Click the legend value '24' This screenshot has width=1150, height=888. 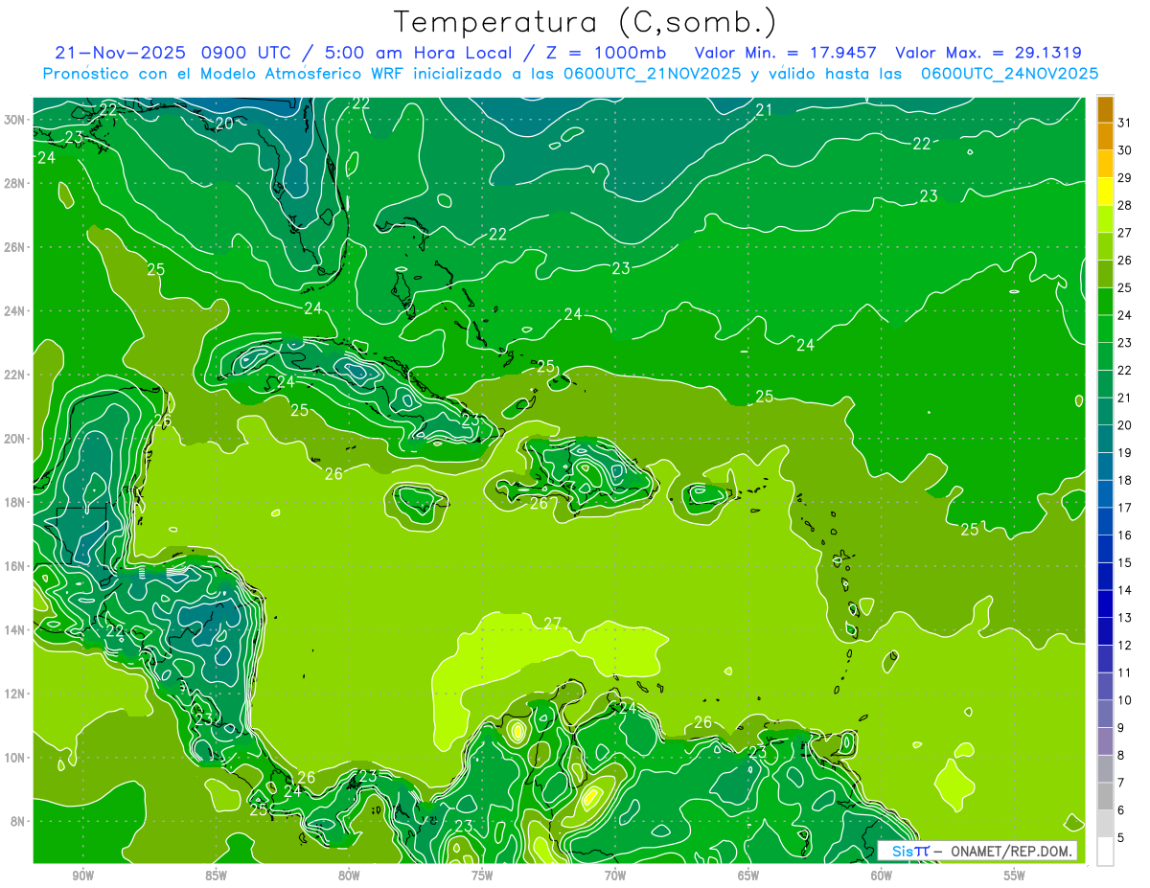pos(1125,315)
